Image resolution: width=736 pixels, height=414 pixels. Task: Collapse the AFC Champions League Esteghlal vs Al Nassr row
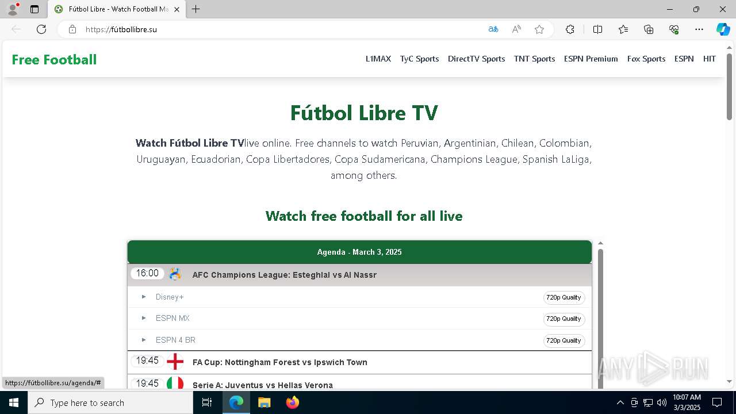(x=359, y=275)
